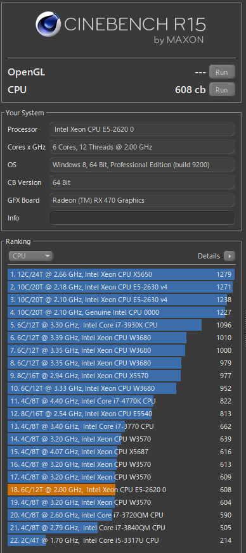Click the 608 cb CPU score
246x553 pixels.
tap(190, 90)
